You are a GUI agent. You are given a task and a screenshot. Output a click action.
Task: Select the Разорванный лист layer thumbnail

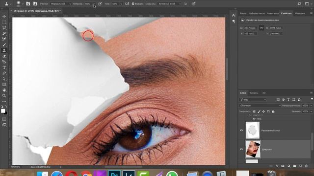253,131
